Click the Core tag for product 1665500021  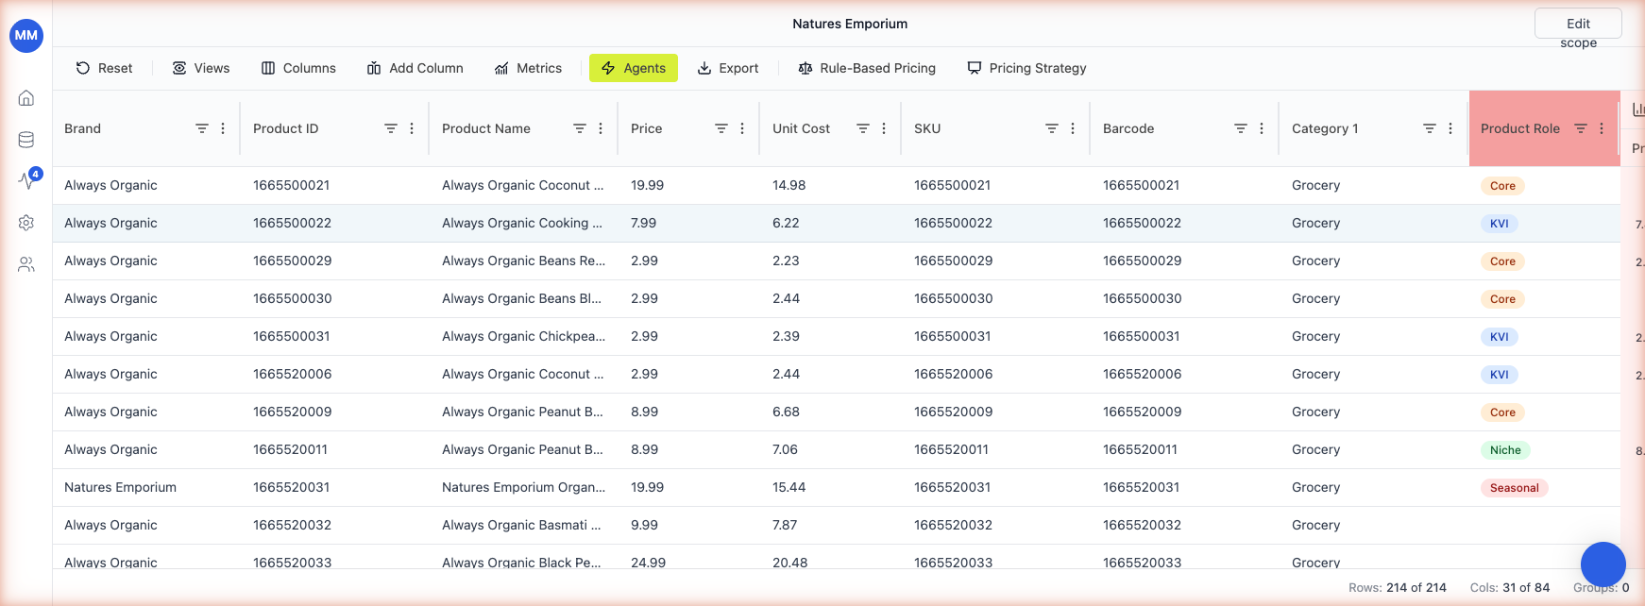coord(1502,186)
